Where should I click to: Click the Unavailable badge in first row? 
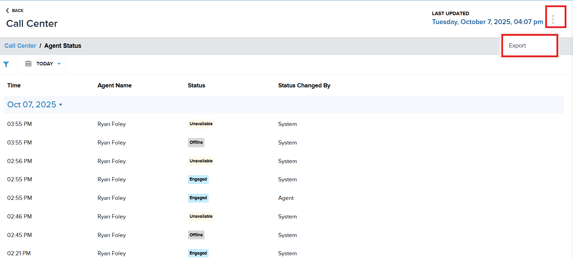point(201,124)
